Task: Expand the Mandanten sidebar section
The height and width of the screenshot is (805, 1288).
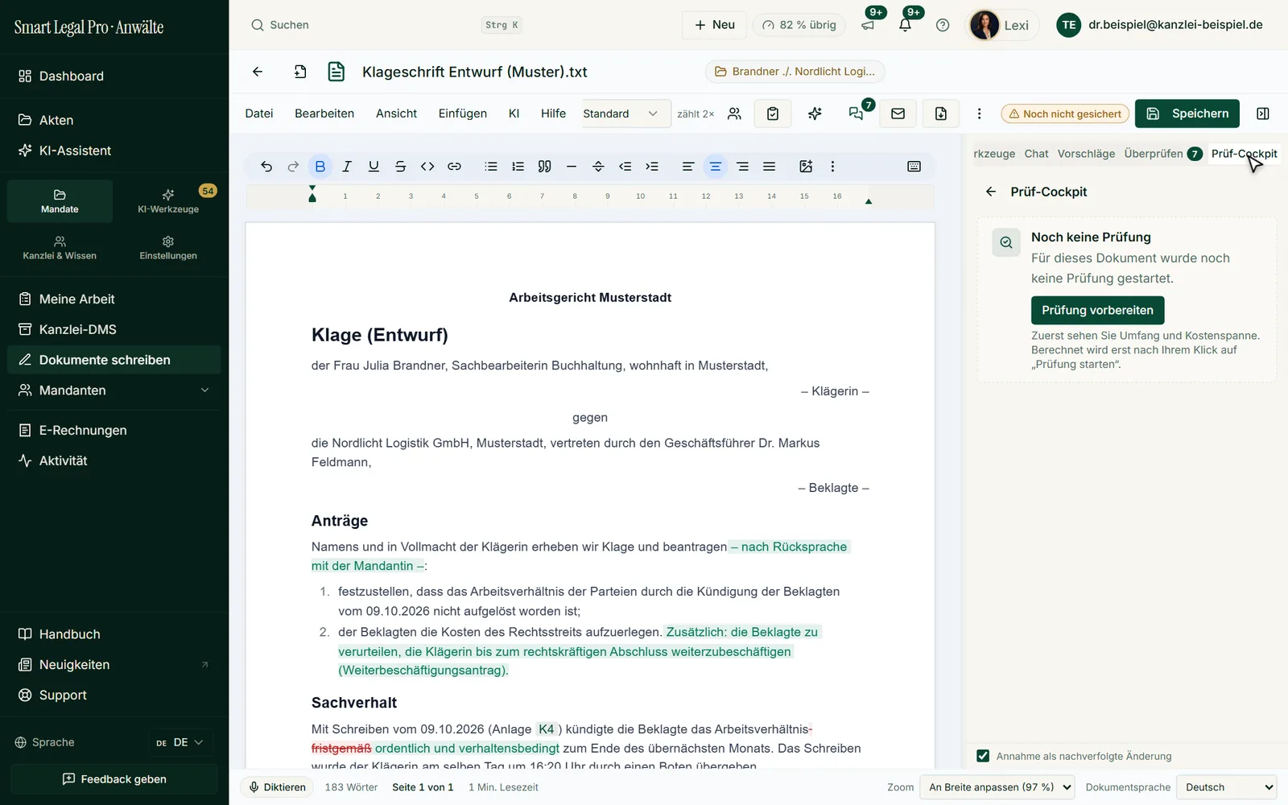Action: click(204, 390)
